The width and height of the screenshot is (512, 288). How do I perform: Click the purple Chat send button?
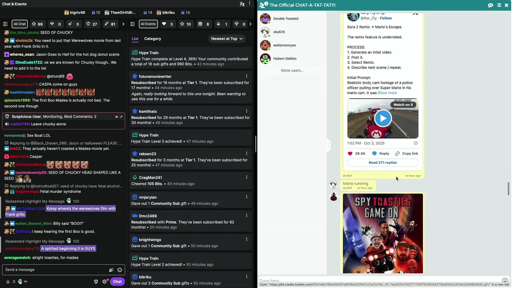coord(117,282)
